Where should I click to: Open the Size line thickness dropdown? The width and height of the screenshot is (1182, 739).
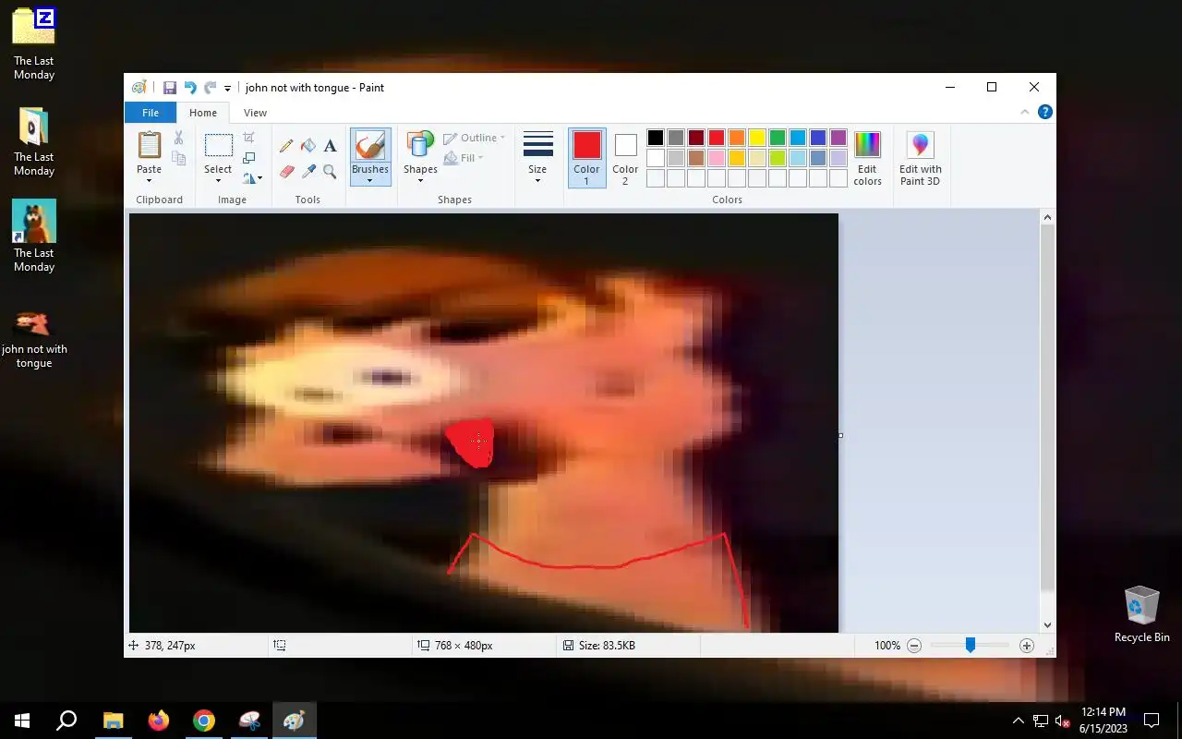537,157
